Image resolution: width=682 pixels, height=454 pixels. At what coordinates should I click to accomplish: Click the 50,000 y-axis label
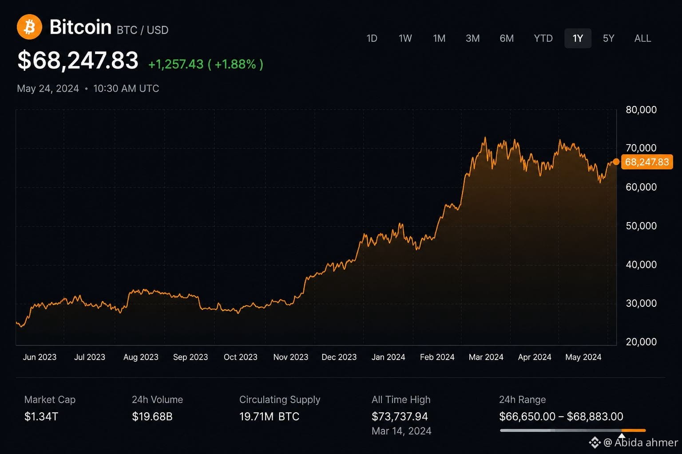click(x=641, y=226)
